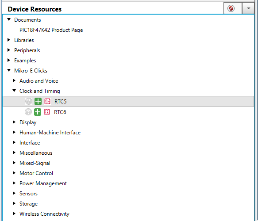Collapse the Documents tree node
Image resolution: width=258 pixels, height=221 pixels.
click(x=9, y=20)
